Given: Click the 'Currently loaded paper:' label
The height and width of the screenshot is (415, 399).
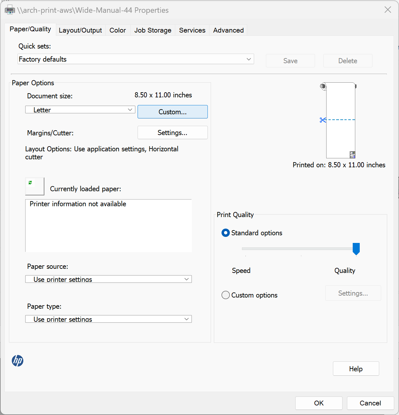Looking at the screenshot, I should [x=86, y=189].
